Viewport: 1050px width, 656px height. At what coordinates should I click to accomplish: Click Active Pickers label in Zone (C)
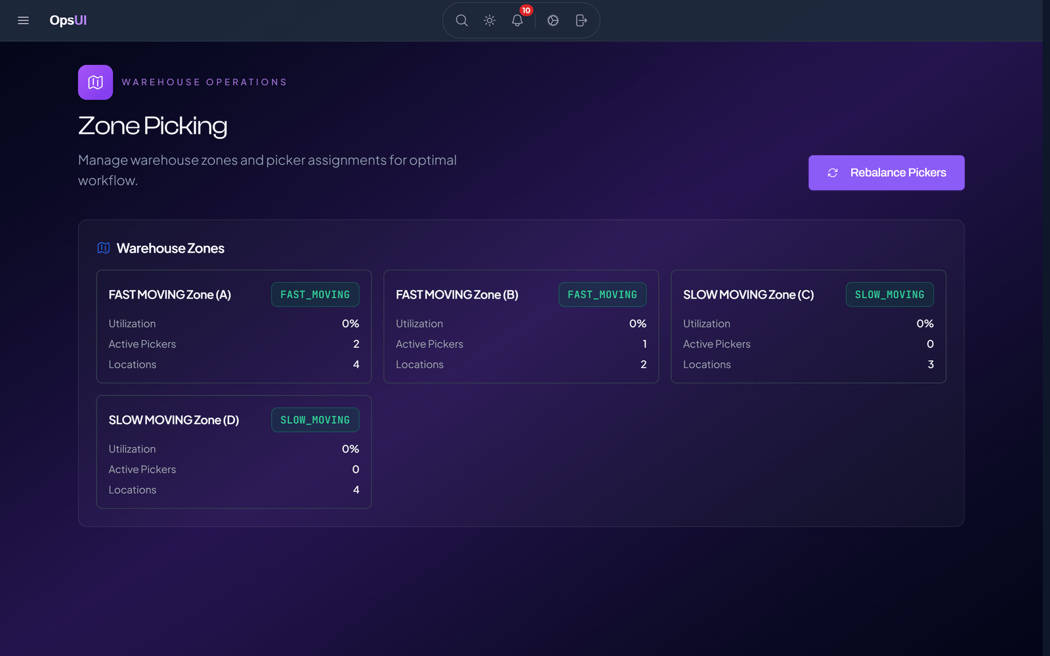click(717, 344)
